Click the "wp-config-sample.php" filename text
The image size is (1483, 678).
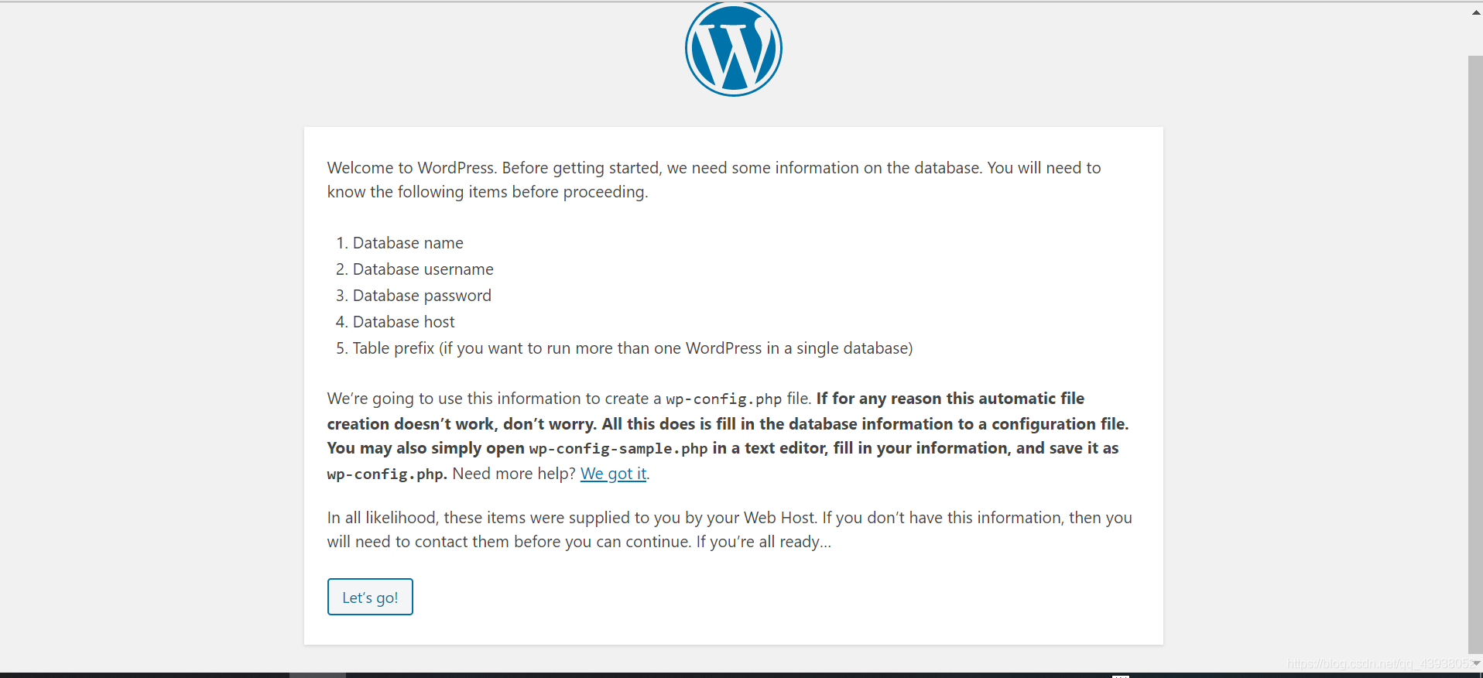tap(618, 449)
